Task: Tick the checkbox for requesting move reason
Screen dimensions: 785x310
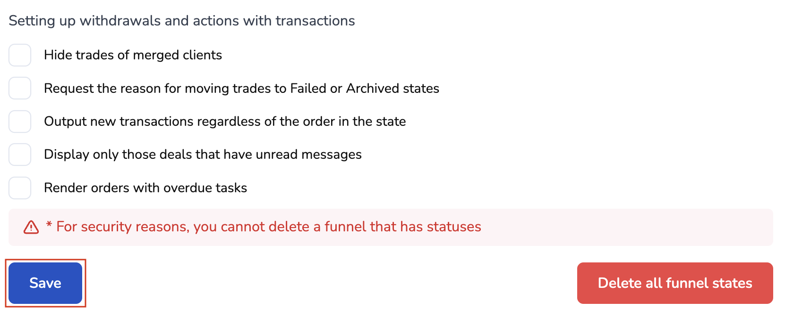Action: point(20,88)
